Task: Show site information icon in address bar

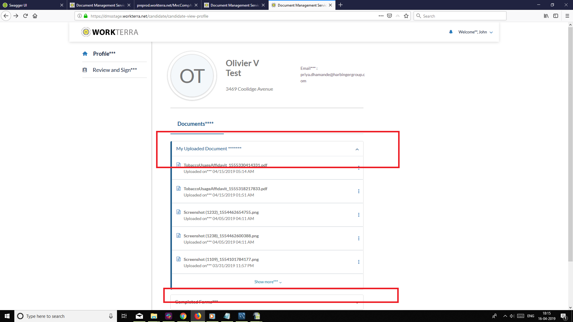Action: tap(80, 16)
